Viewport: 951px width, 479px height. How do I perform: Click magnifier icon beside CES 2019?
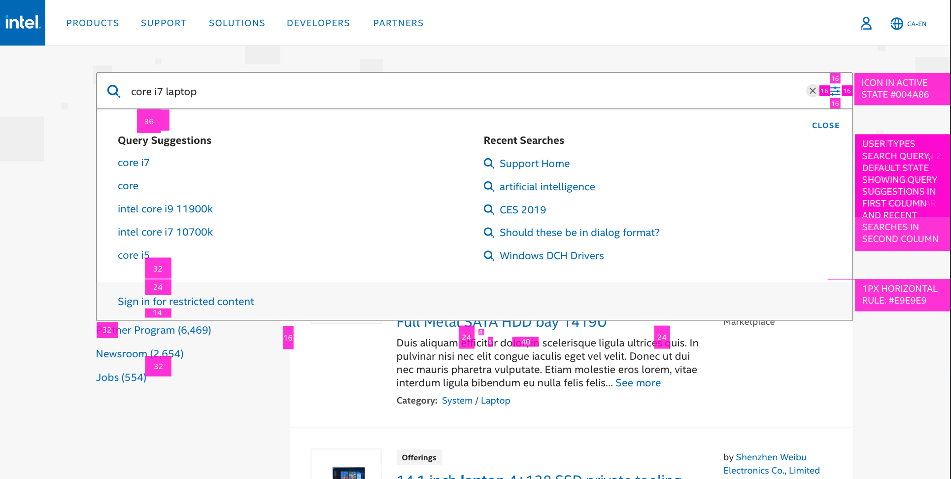coord(489,209)
